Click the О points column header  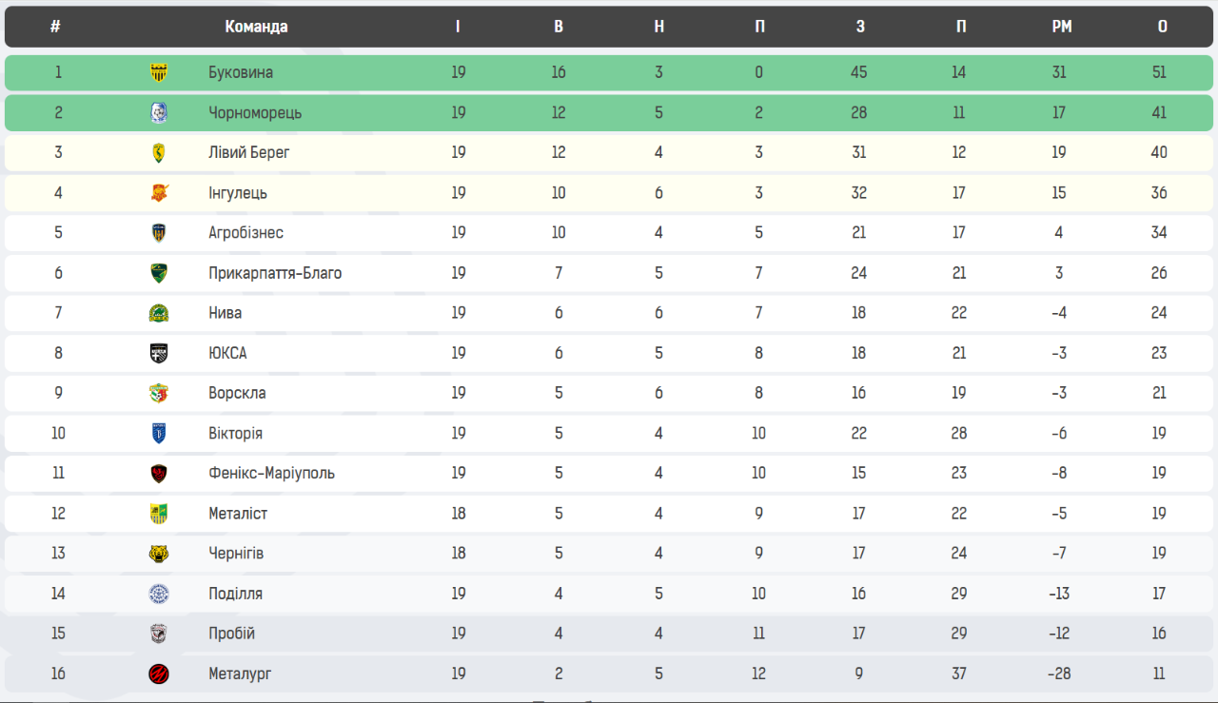(x=1162, y=27)
